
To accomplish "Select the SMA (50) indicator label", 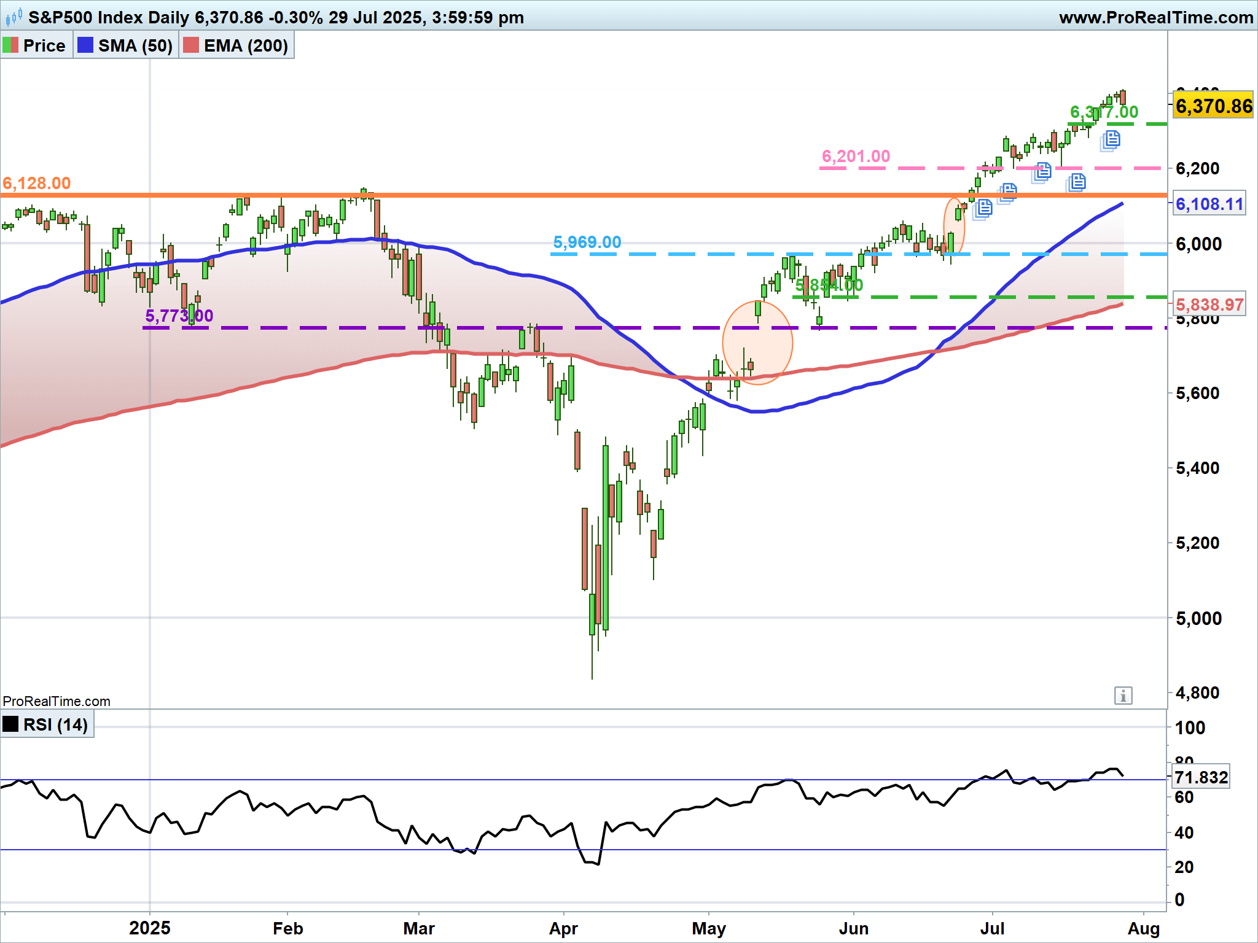I will (x=135, y=45).
